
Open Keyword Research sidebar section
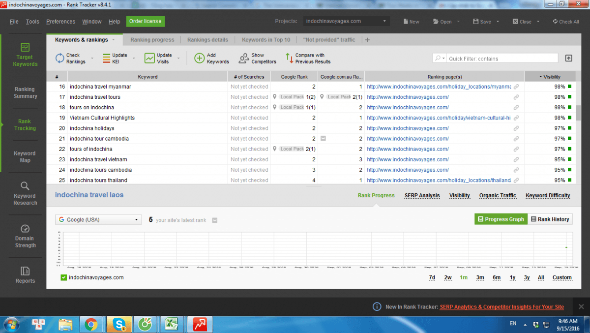click(25, 192)
